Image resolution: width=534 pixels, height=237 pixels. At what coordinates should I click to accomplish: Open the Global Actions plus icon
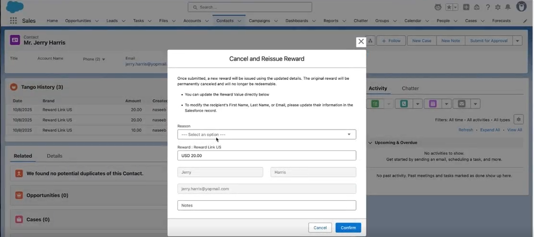click(466, 7)
